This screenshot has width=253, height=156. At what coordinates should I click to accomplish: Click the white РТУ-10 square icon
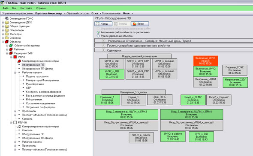[x=15, y=122]
